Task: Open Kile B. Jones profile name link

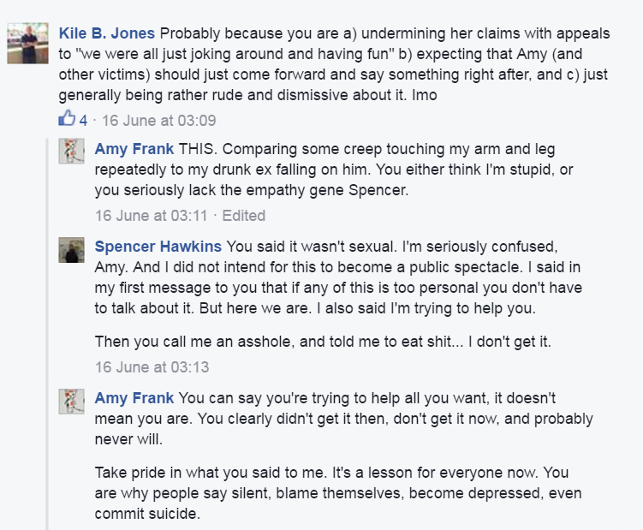Action: 107,33
